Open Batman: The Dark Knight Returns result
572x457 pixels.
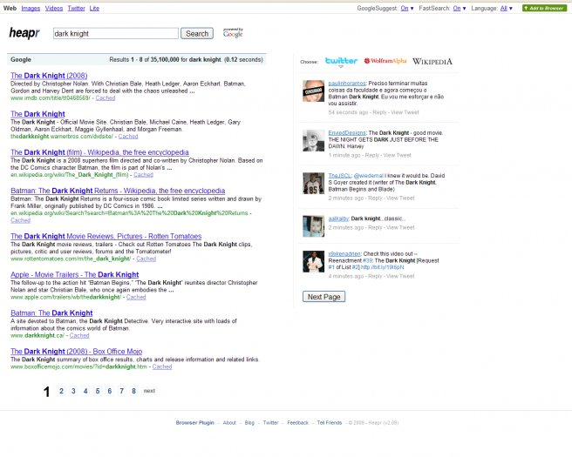118,191
